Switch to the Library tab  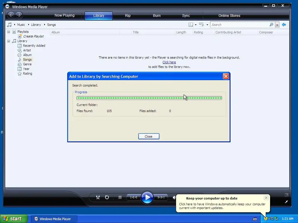pos(99,16)
